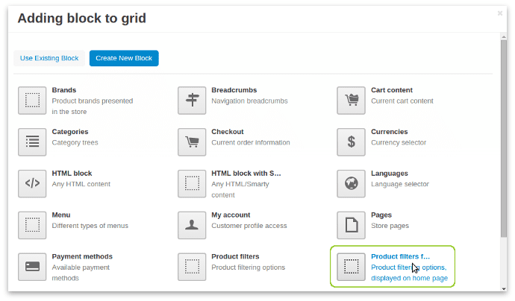Switch to Use Existing Block tab
515x301 pixels.
pyautogui.click(x=49, y=58)
